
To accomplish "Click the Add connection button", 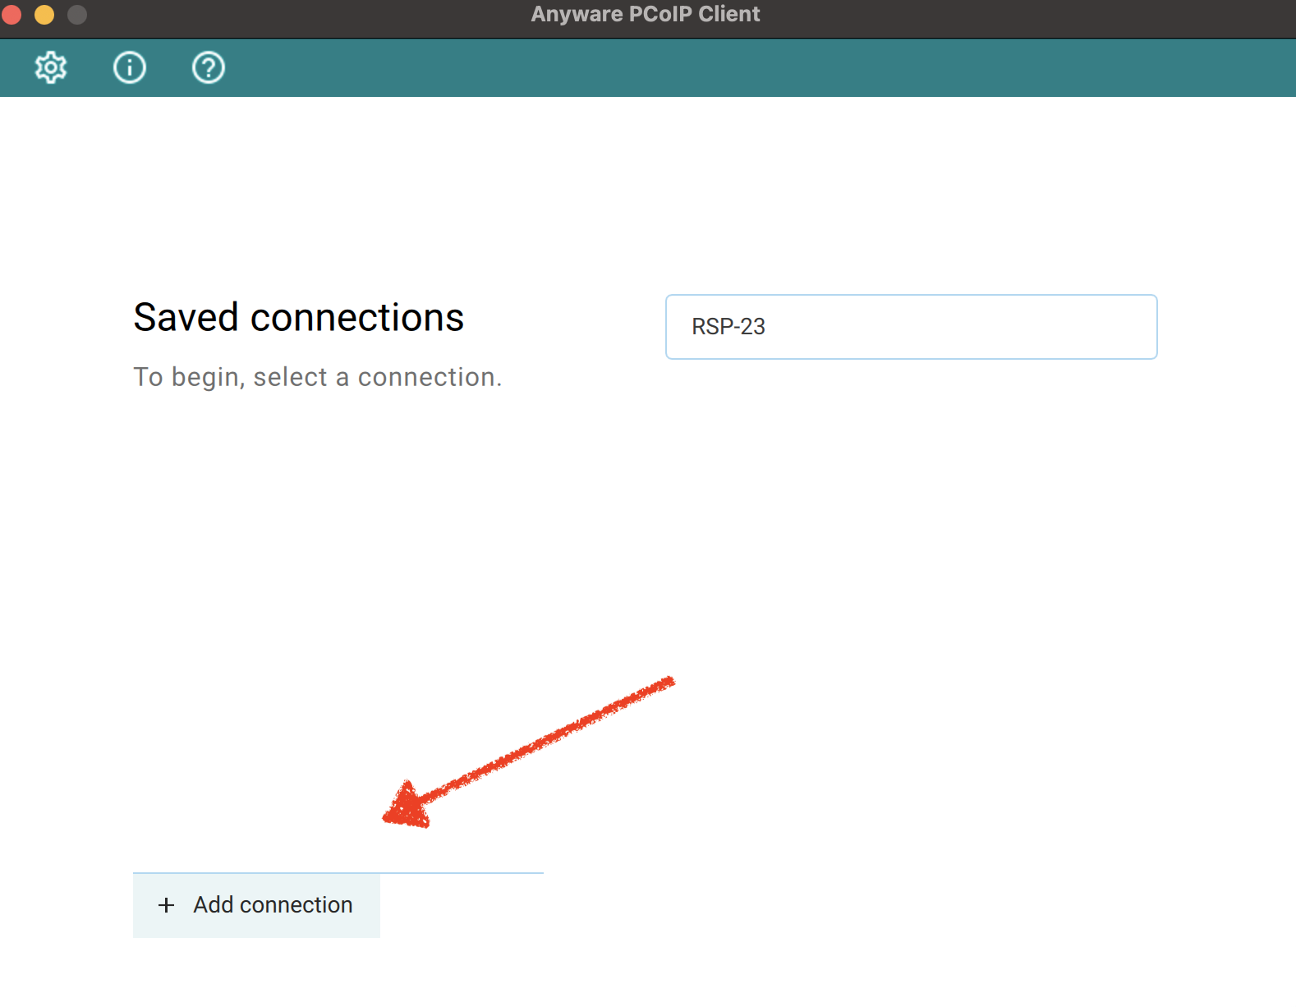I will pyautogui.click(x=256, y=905).
